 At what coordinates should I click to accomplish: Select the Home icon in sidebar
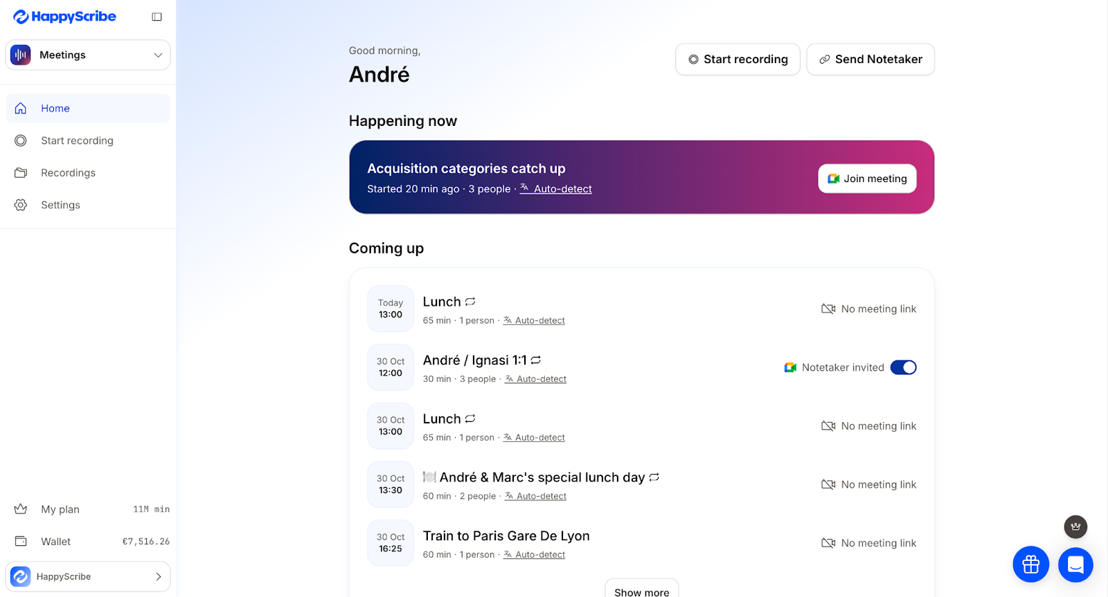(x=21, y=108)
